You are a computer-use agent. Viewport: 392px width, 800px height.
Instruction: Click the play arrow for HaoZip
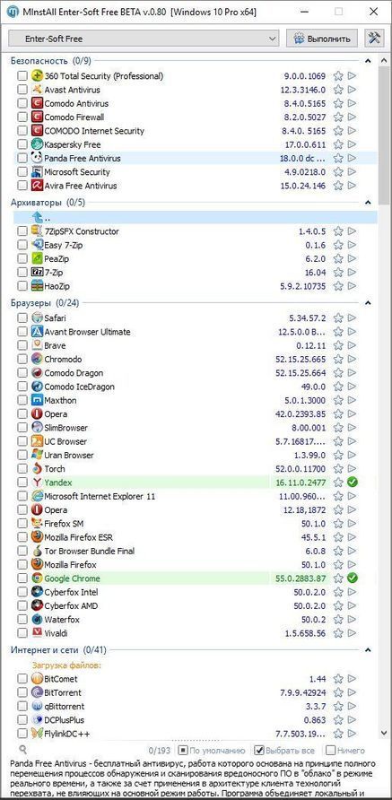click(353, 286)
